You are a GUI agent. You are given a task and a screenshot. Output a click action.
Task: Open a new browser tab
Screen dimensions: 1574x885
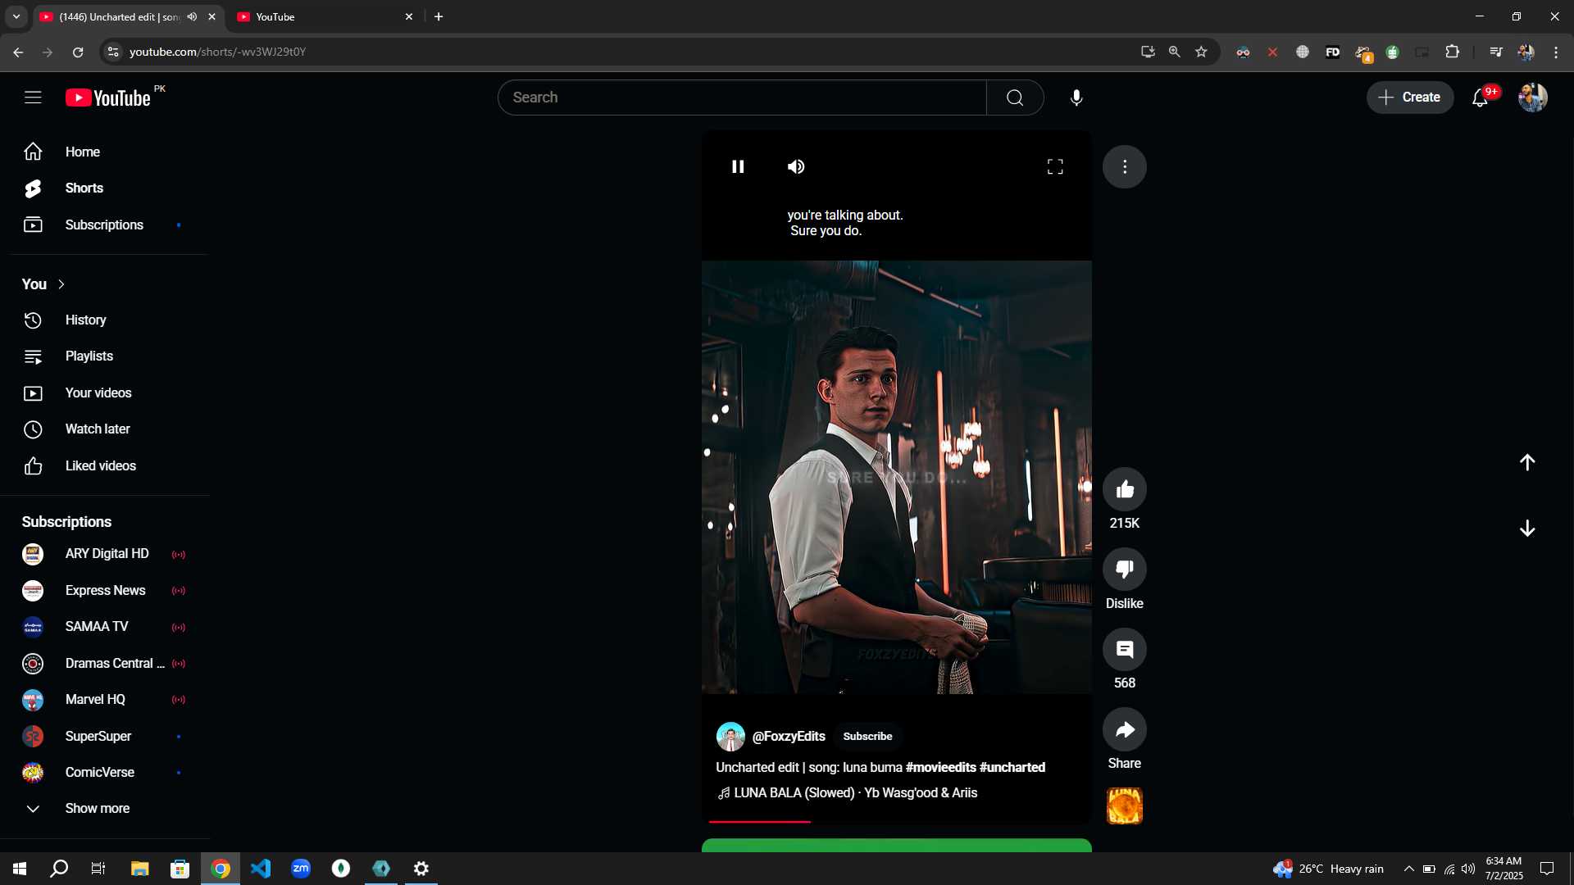point(439,16)
